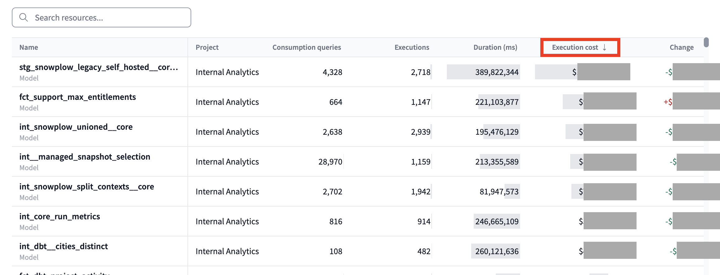Open the fct_support_max_entitlements model
Image resolution: width=720 pixels, height=275 pixels.
click(x=77, y=97)
